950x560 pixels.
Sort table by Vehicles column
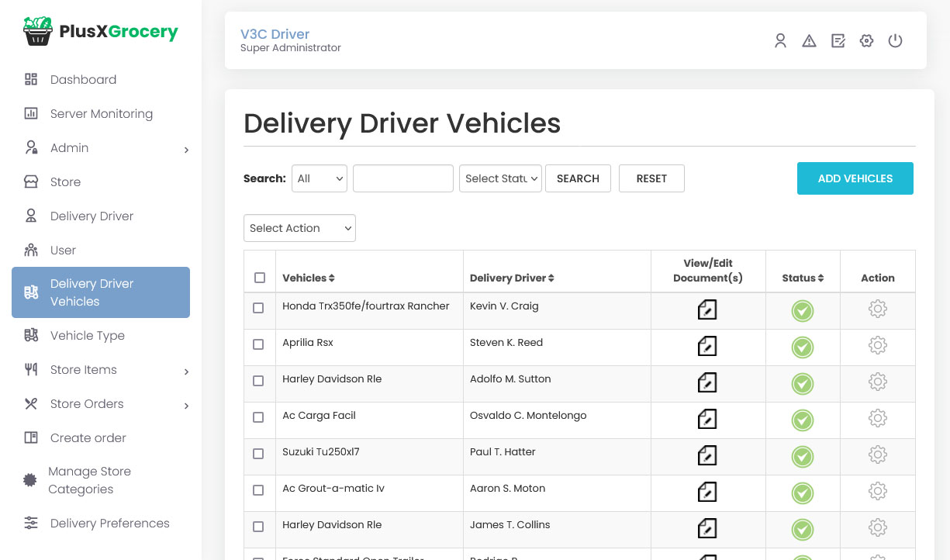coord(309,278)
